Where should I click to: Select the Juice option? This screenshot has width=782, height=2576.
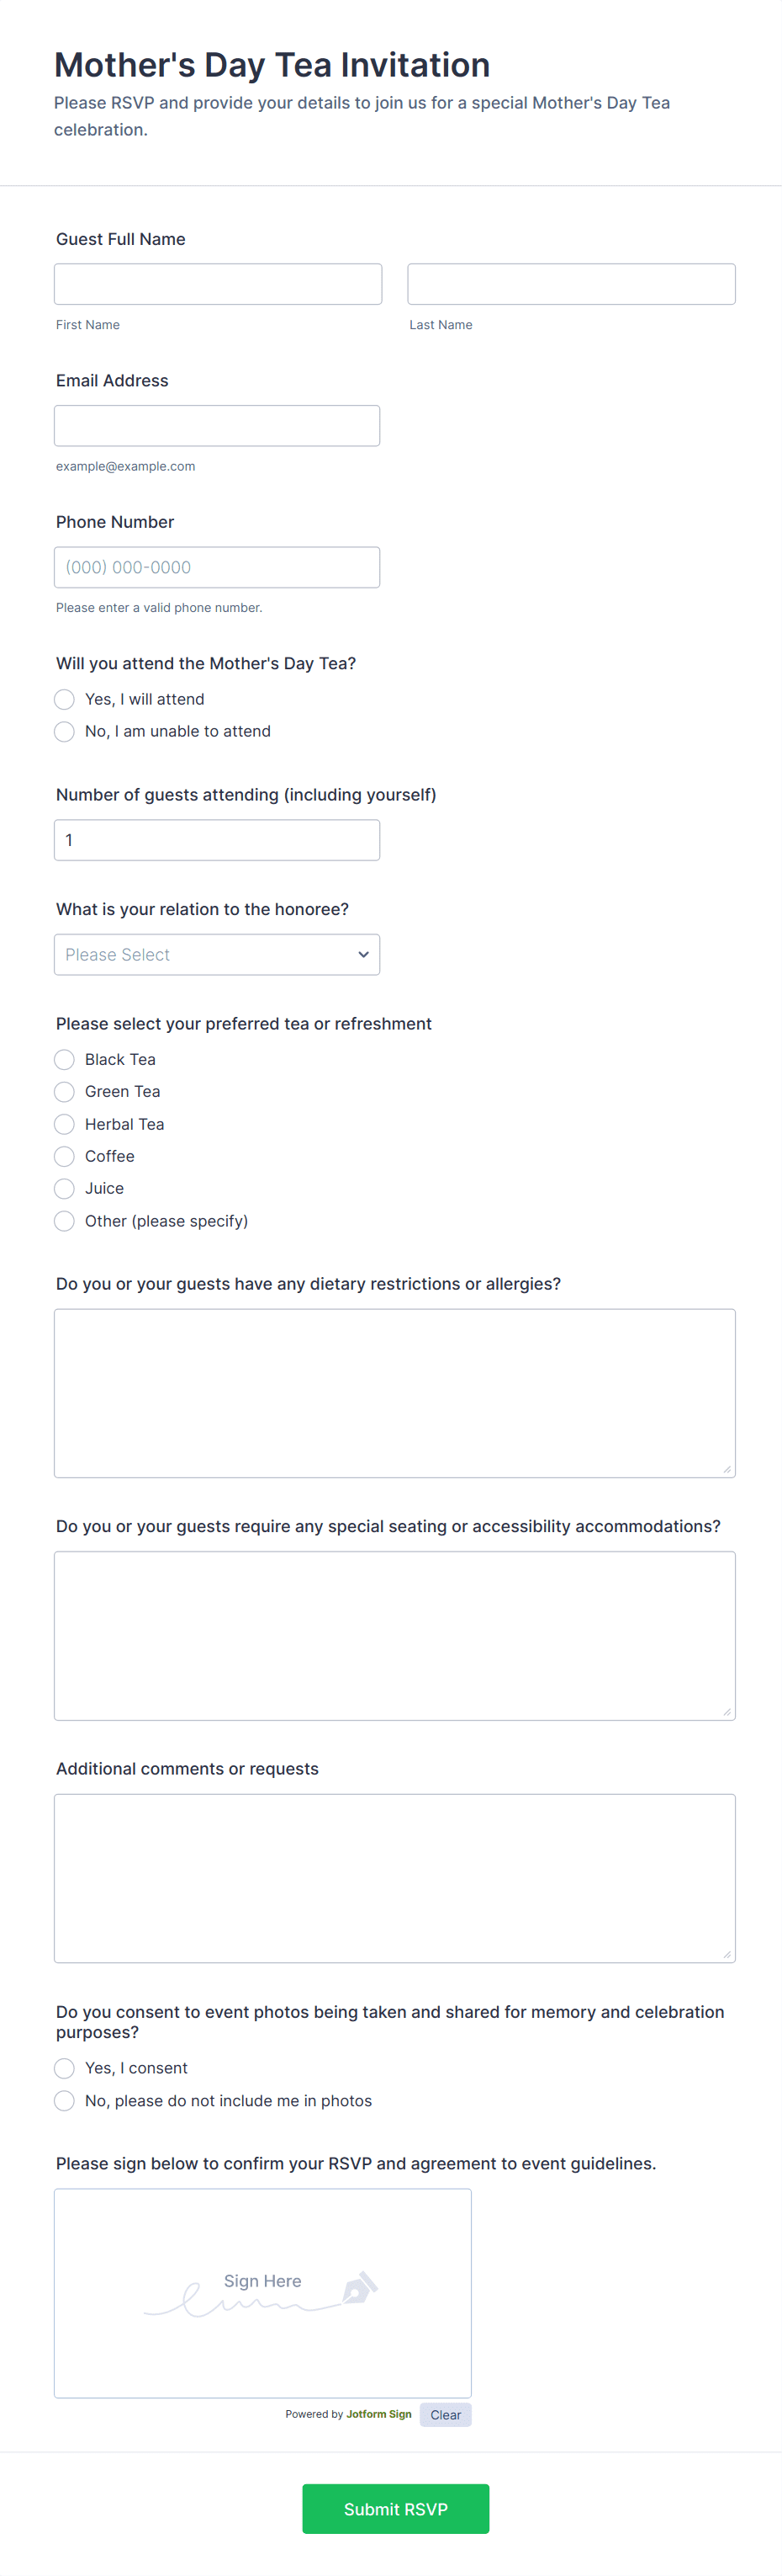pos(65,1188)
